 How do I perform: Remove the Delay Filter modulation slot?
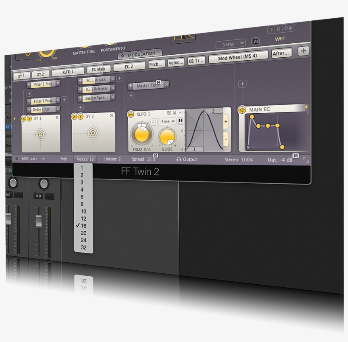point(58,109)
